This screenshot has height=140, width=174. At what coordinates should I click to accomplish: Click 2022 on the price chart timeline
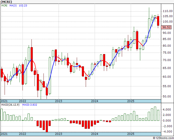click(x=23, y=101)
